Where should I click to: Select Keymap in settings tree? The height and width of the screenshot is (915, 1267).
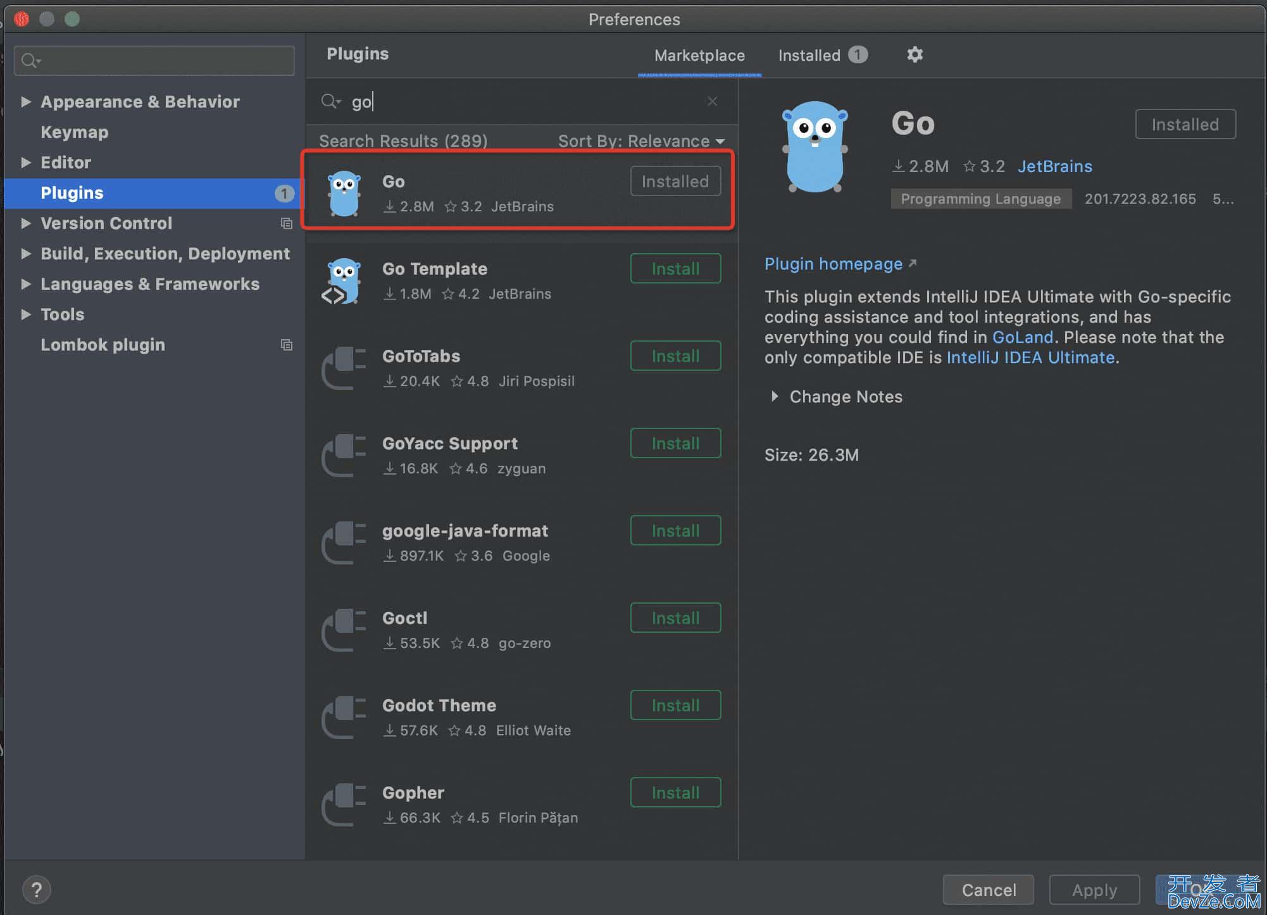pyautogui.click(x=74, y=132)
